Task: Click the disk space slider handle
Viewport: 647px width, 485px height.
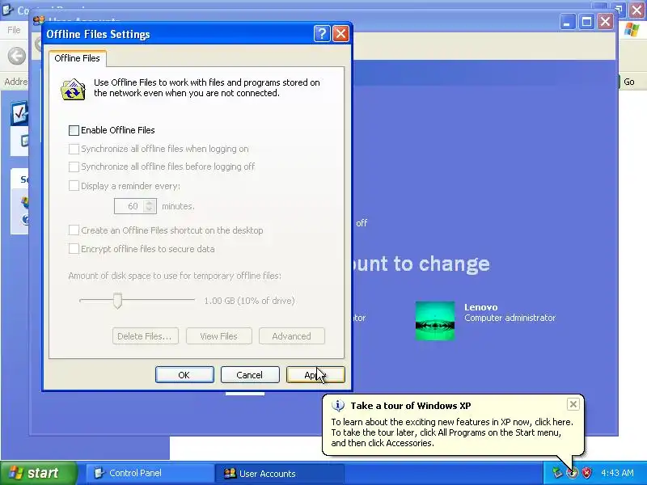Action: pos(117,301)
